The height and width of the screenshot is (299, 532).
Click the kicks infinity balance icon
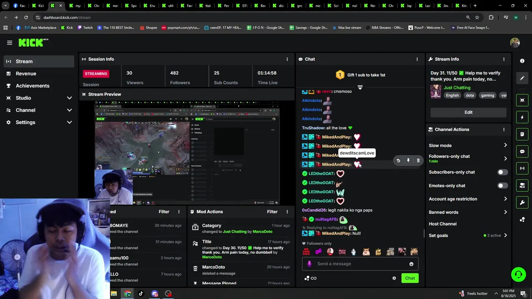pos(310,278)
